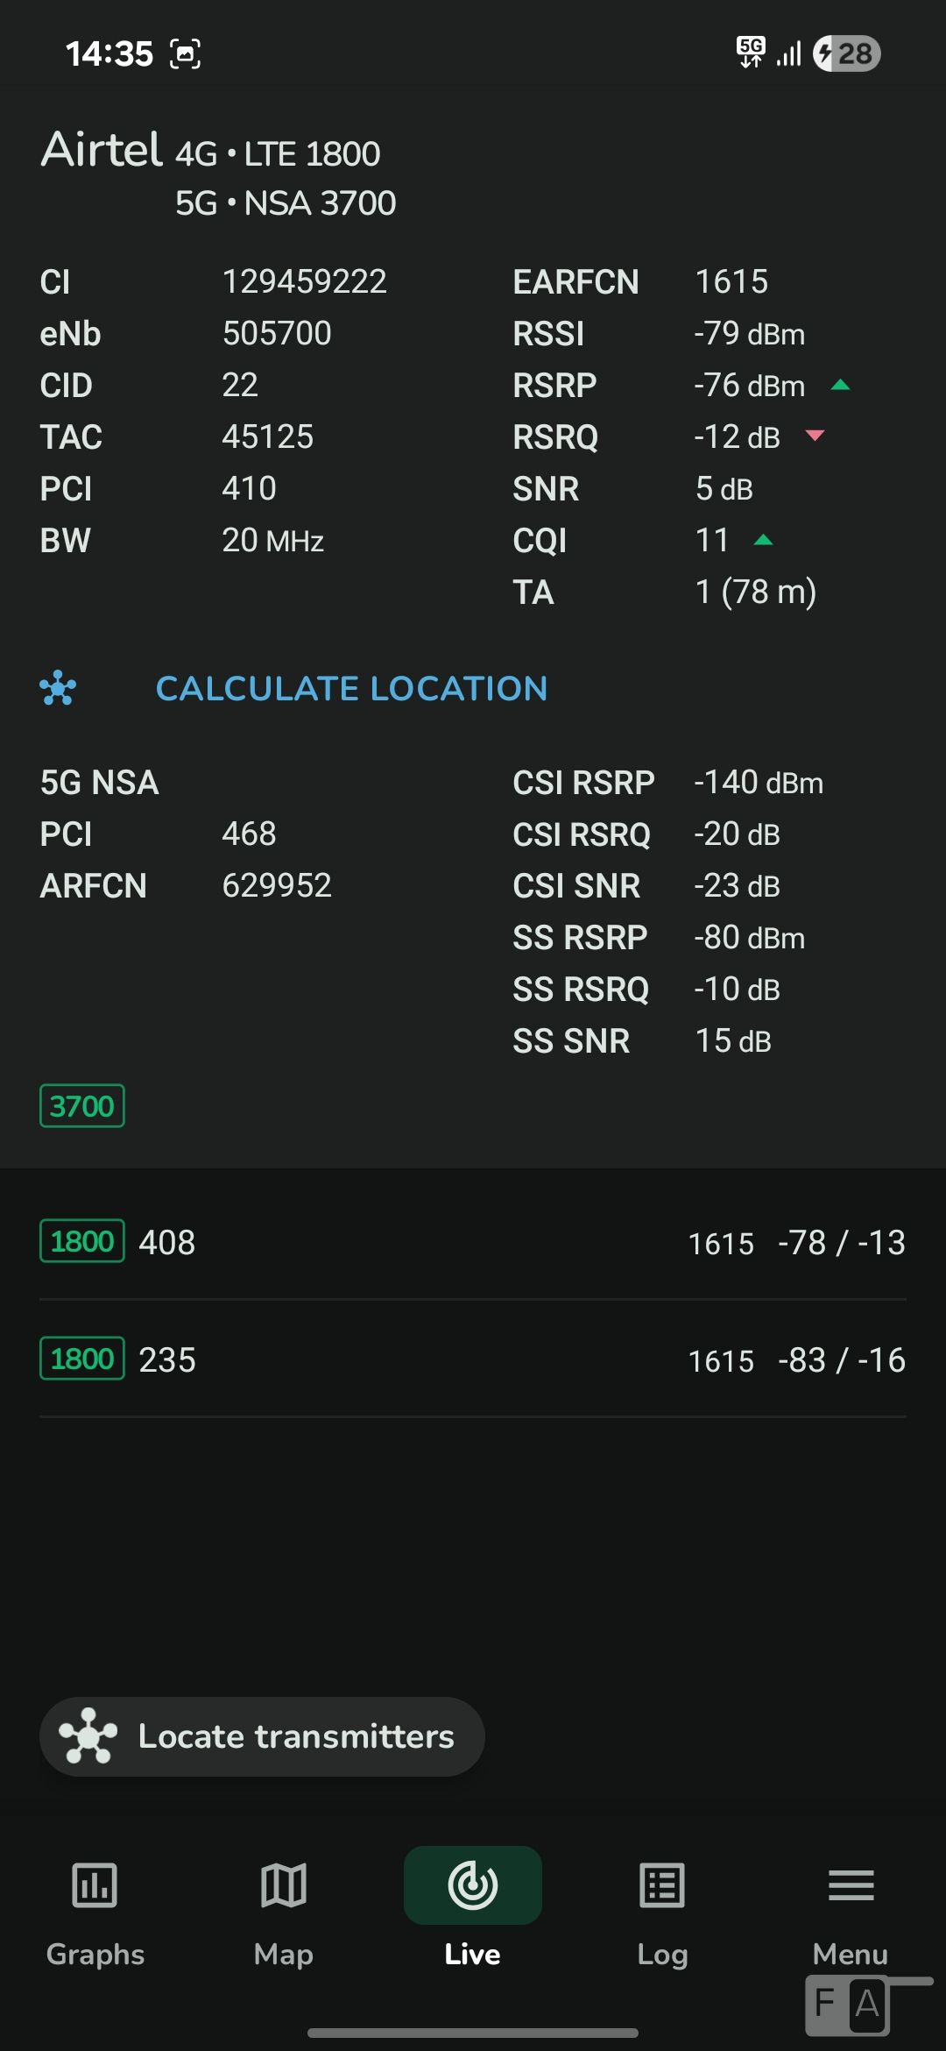Tap the screen capture status icon
The image size is (946, 2051).
[x=185, y=54]
